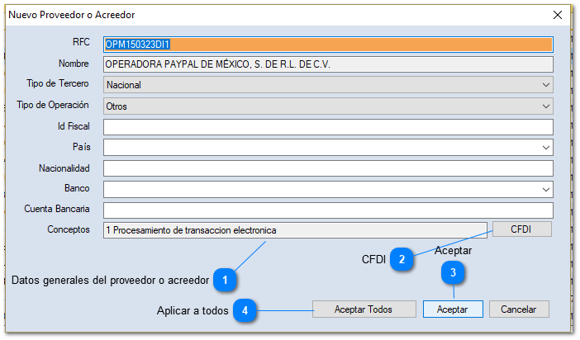Screen dimensions: 580x340
Task: Focus the Id Fiscal input field
Action: click(327, 127)
